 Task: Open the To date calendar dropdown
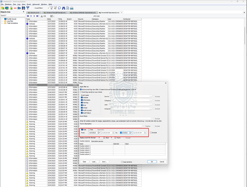(x=131, y=133)
